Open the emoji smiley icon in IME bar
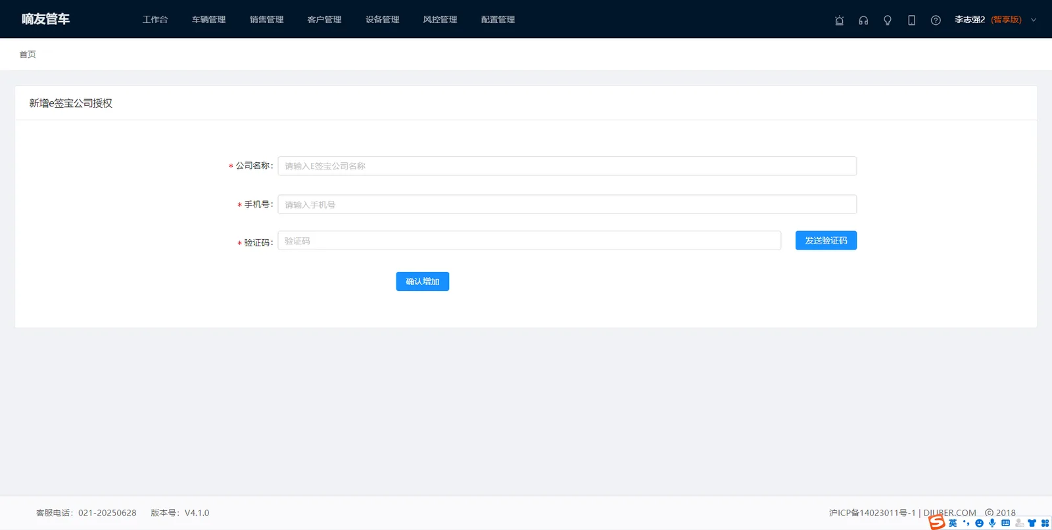 [x=980, y=523]
